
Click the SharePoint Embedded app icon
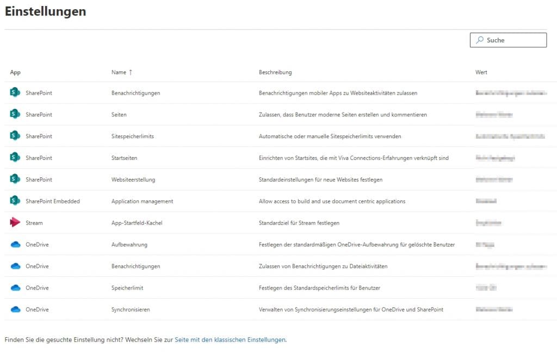pyautogui.click(x=16, y=201)
